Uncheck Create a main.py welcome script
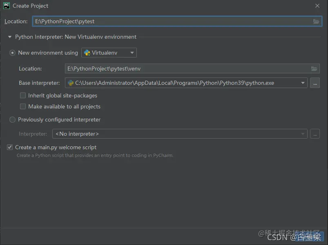Screen dimensions: 328x245 pos(10,147)
